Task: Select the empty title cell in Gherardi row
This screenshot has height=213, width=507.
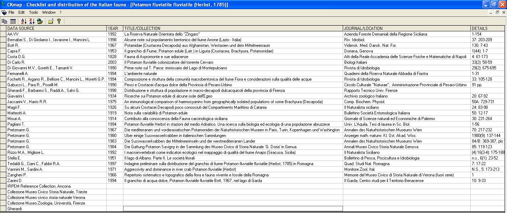Action: coord(233,209)
